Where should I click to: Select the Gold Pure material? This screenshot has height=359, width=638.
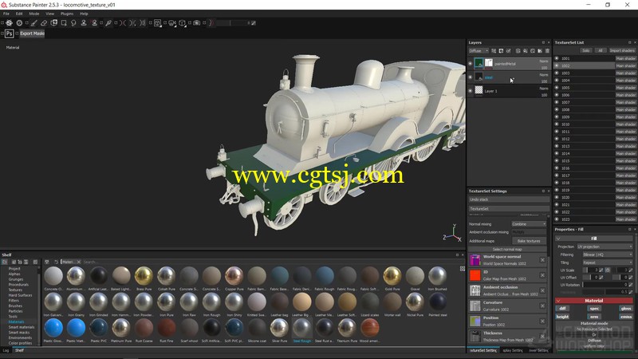[392, 278]
